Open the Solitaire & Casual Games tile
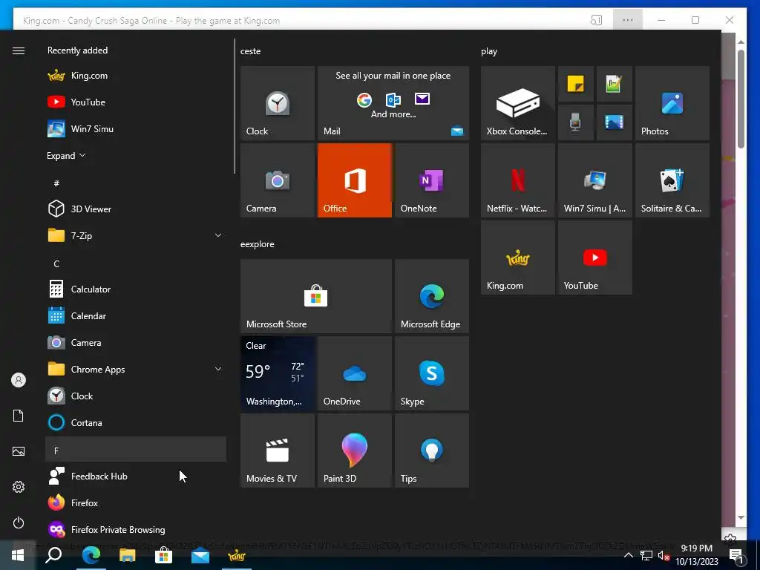Image resolution: width=760 pixels, height=570 pixels. pyautogui.click(x=672, y=180)
